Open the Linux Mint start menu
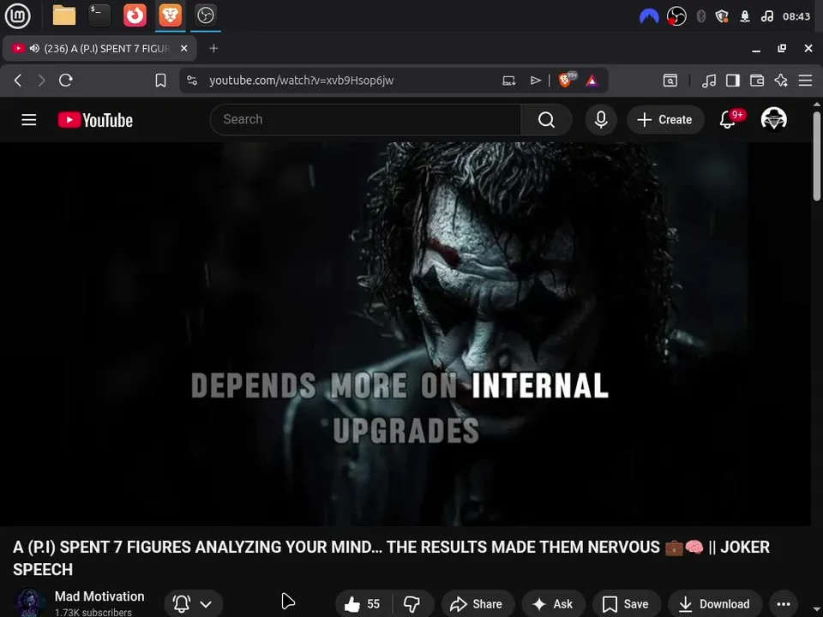The width and height of the screenshot is (823, 617). point(17,15)
